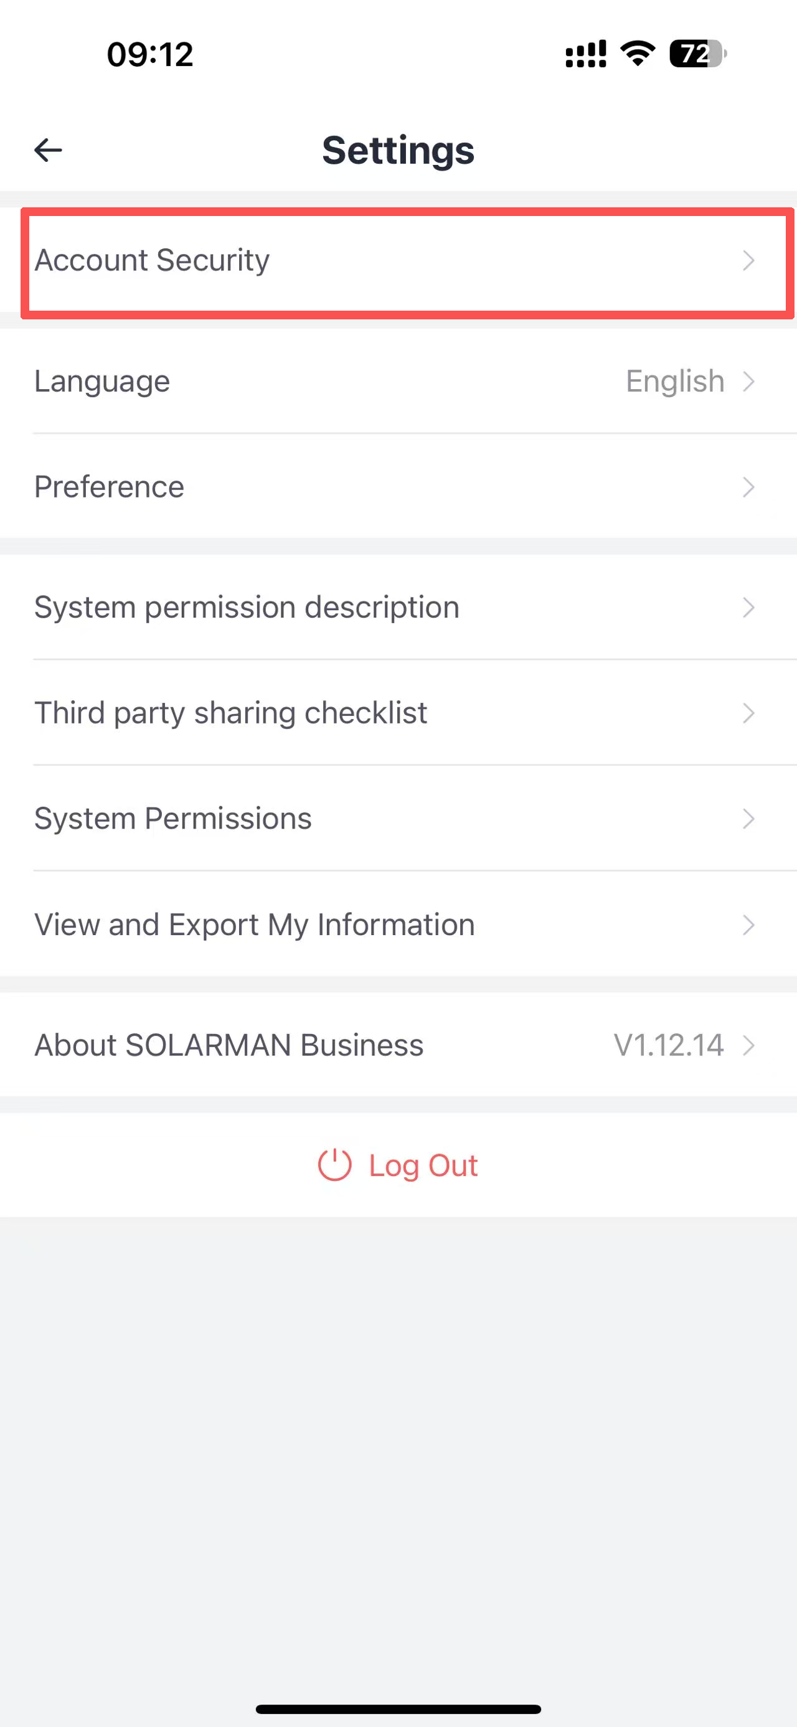Open the Preference settings row
This screenshot has height=1727, width=797.
coord(109,487)
